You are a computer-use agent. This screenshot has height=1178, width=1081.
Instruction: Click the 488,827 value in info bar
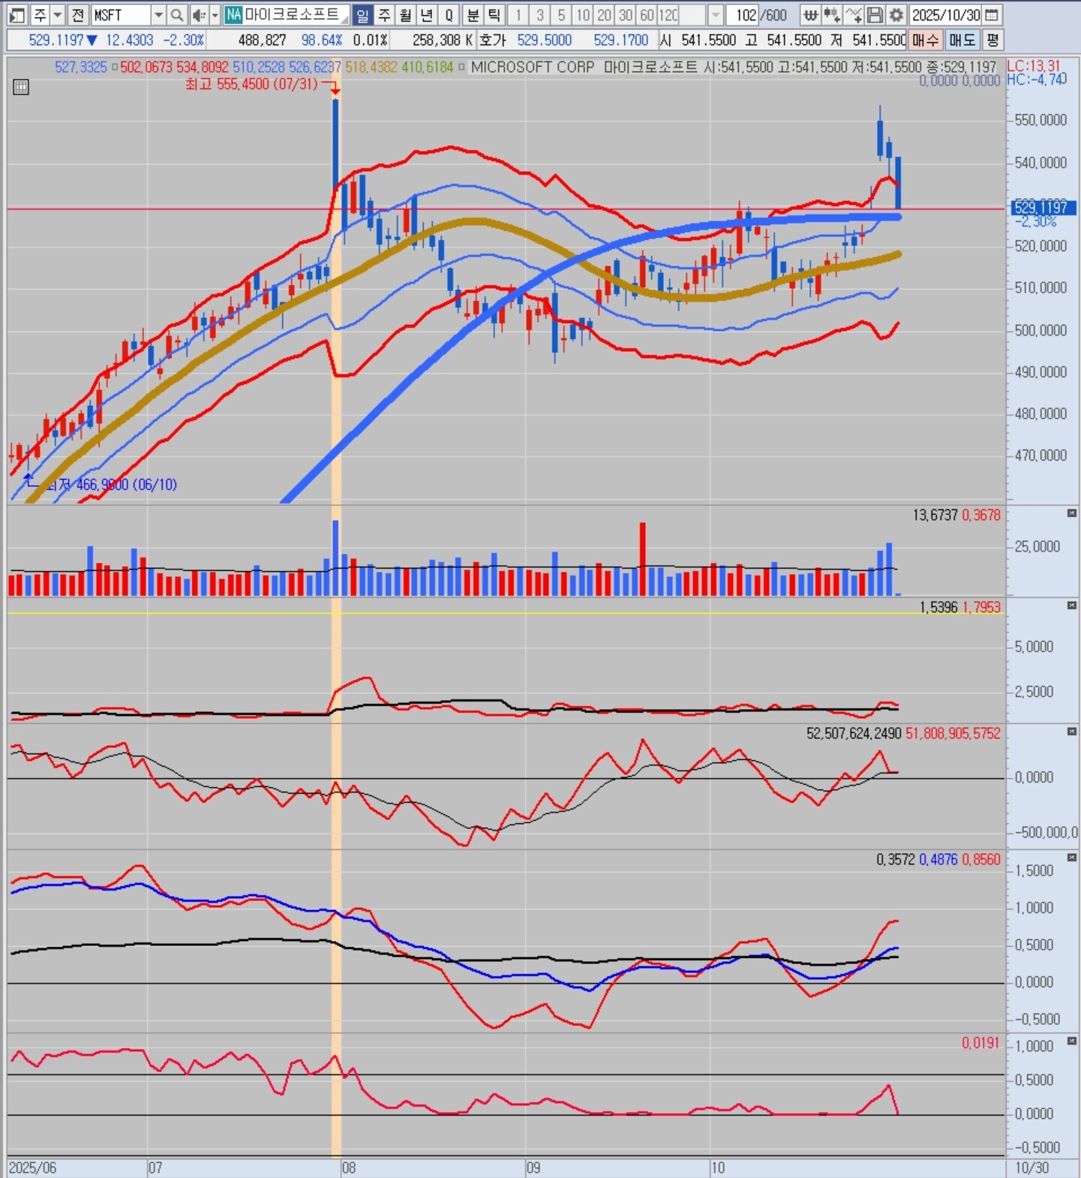tap(262, 40)
